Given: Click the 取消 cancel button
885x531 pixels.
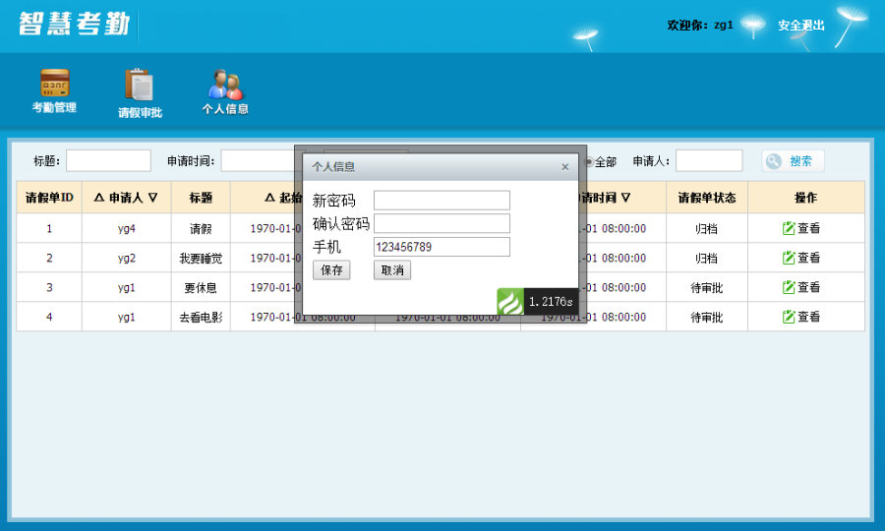Looking at the screenshot, I should [392, 270].
